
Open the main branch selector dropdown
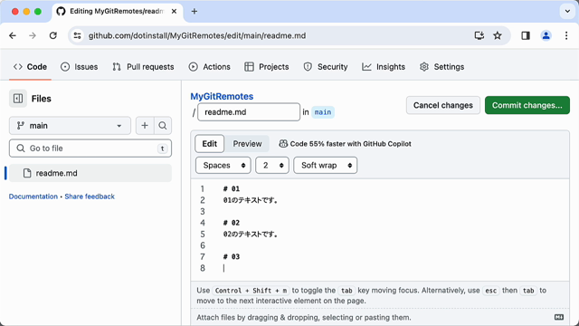(x=70, y=126)
